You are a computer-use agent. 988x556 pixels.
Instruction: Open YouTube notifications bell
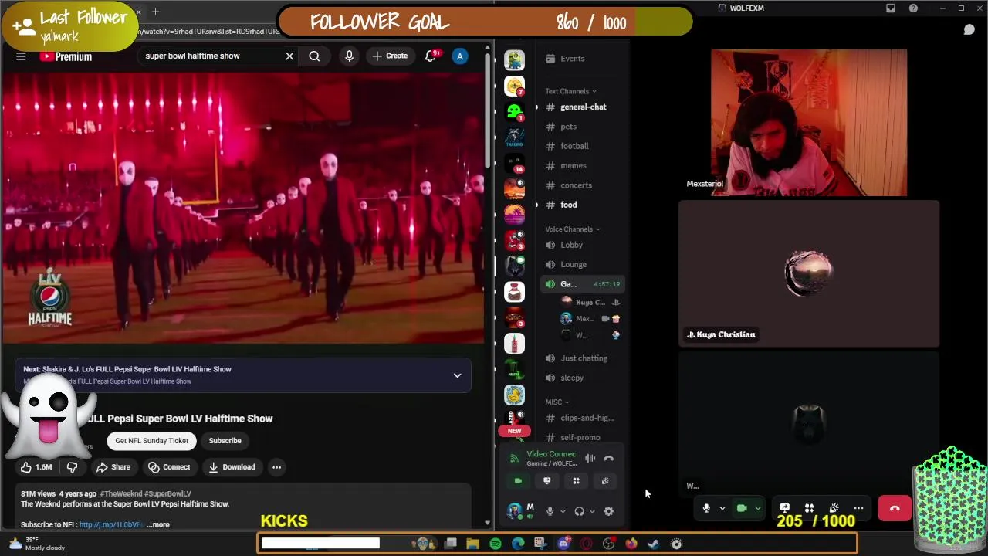pos(431,56)
